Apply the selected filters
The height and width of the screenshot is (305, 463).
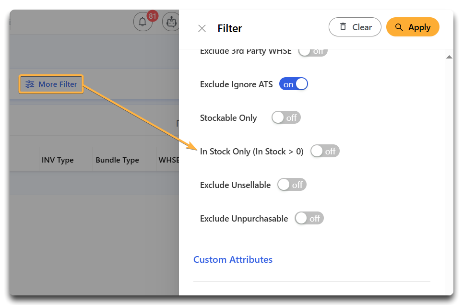pos(413,27)
